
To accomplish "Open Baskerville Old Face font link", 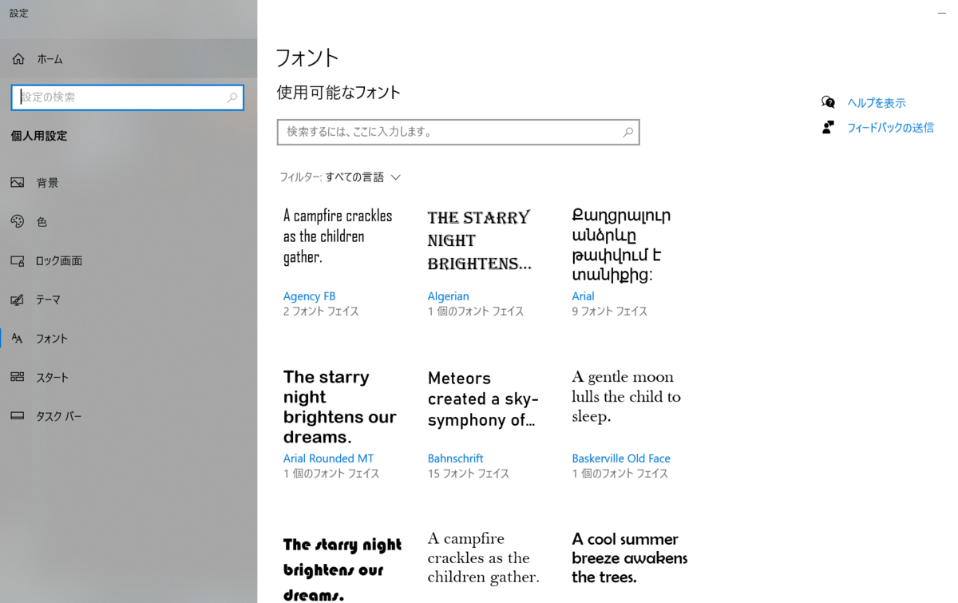I will point(621,458).
